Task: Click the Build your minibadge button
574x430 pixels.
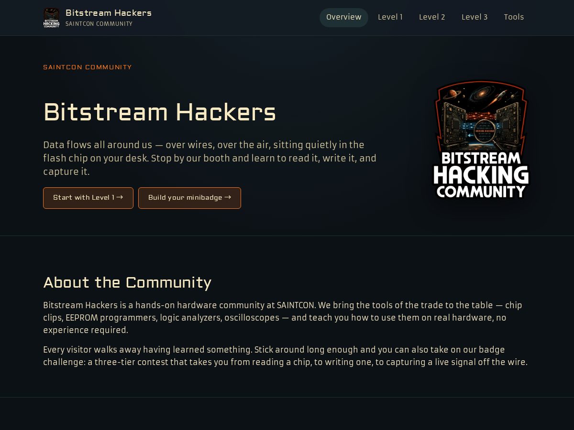Action: pyautogui.click(x=189, y=198)
